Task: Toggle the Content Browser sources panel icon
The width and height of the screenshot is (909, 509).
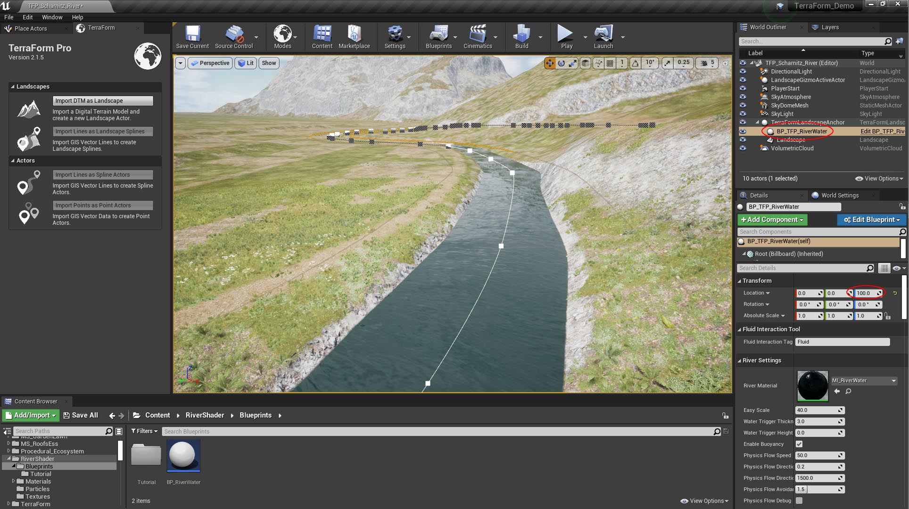Action: pyautogui.click(x=7, y=431)
